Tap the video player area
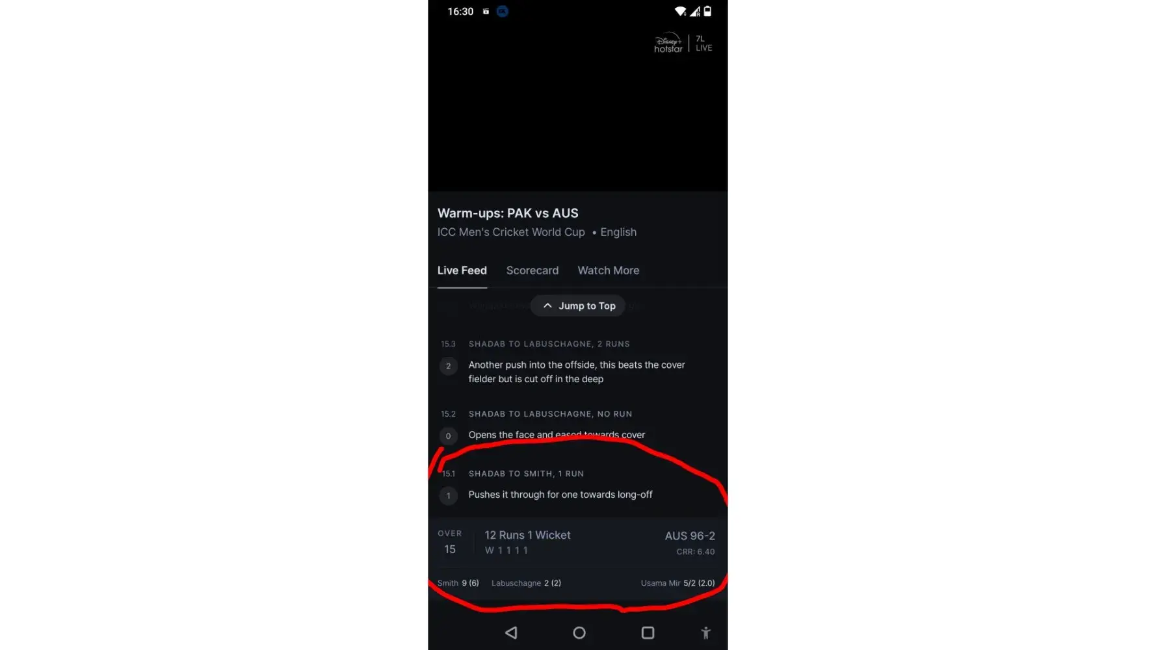1156x650 pixels. (x=577, y=107)
